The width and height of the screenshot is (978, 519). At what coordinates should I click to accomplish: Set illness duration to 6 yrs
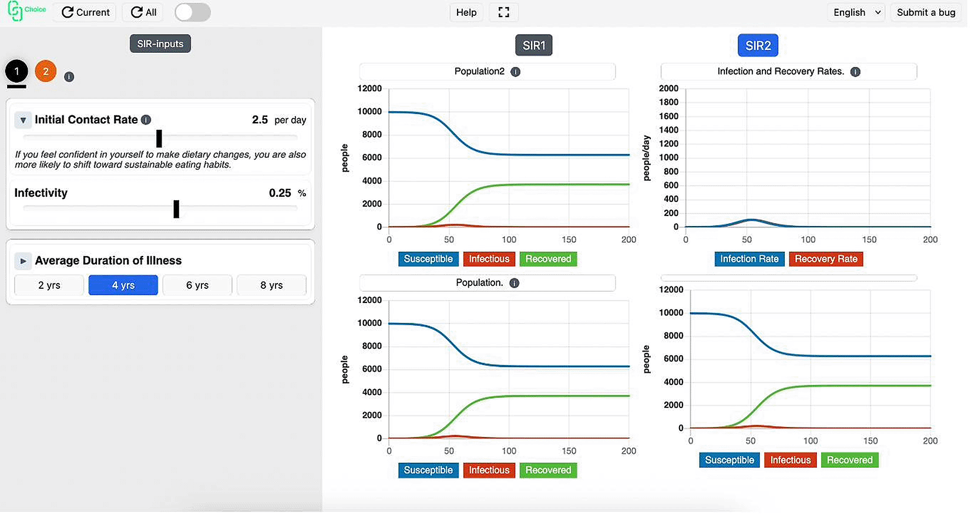coord(197,285)
